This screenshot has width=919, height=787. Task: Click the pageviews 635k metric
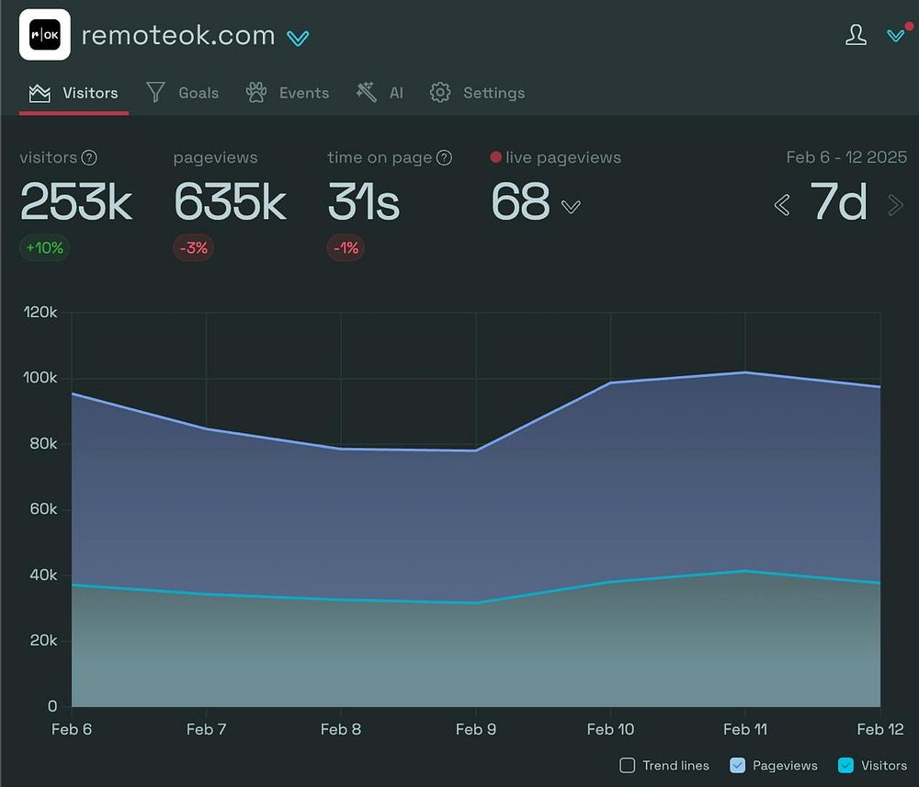pyautogui.click(x=230, y=201)
